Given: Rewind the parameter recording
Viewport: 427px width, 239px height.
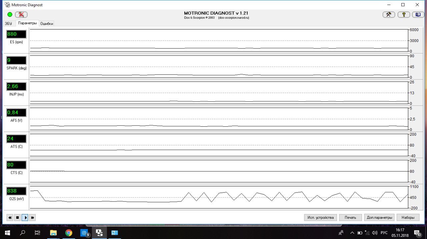Looking at the screenshot, I should (10, 217).
